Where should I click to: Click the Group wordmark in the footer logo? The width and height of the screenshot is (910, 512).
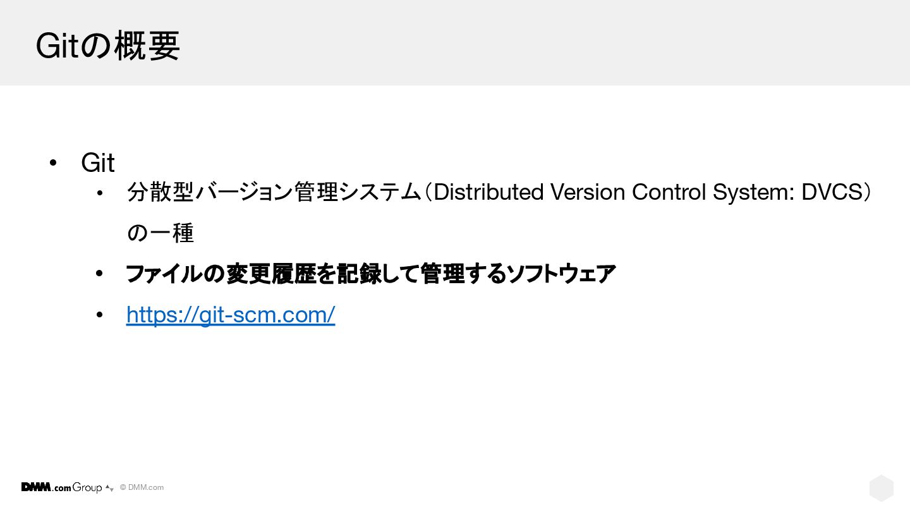(x=87, y=487)
